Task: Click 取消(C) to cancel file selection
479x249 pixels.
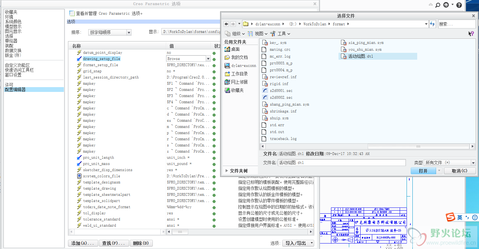Action: pos(460,171)
